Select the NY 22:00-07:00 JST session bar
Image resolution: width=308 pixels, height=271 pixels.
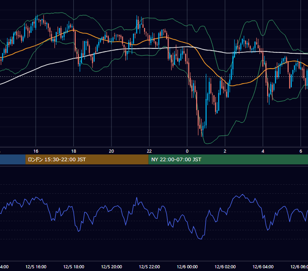click(x=228, y=159)
